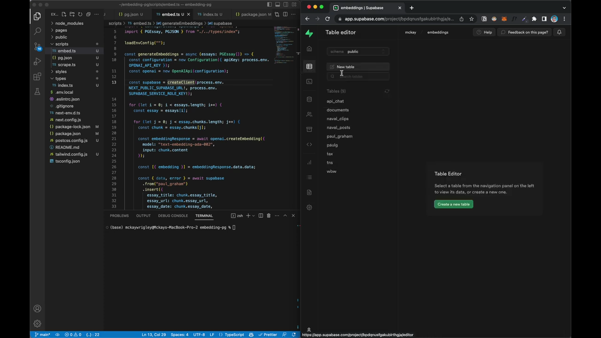Open the VS Code Explorer view icon
This screenshot has width=601, height=338.
point(37,16)
